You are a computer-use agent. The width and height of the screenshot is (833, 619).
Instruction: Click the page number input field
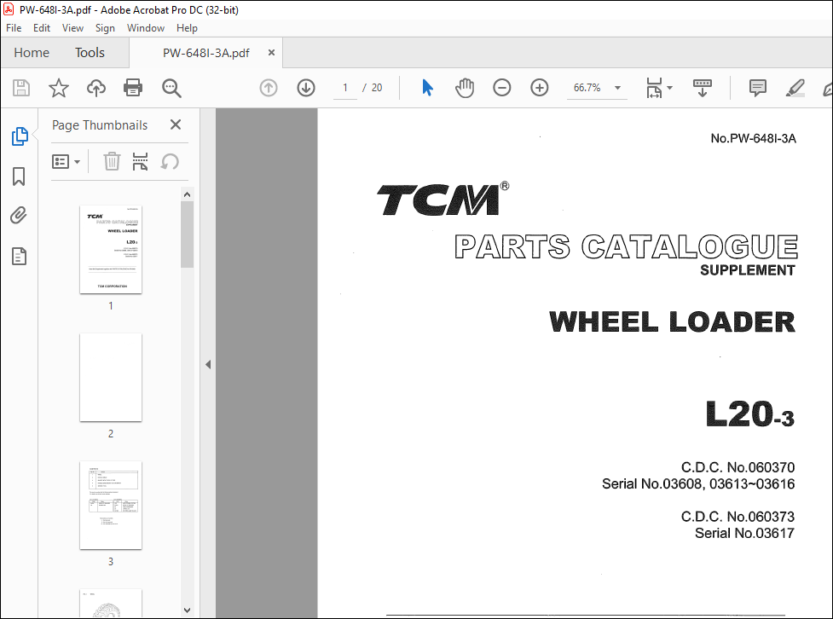pos(345,88)
